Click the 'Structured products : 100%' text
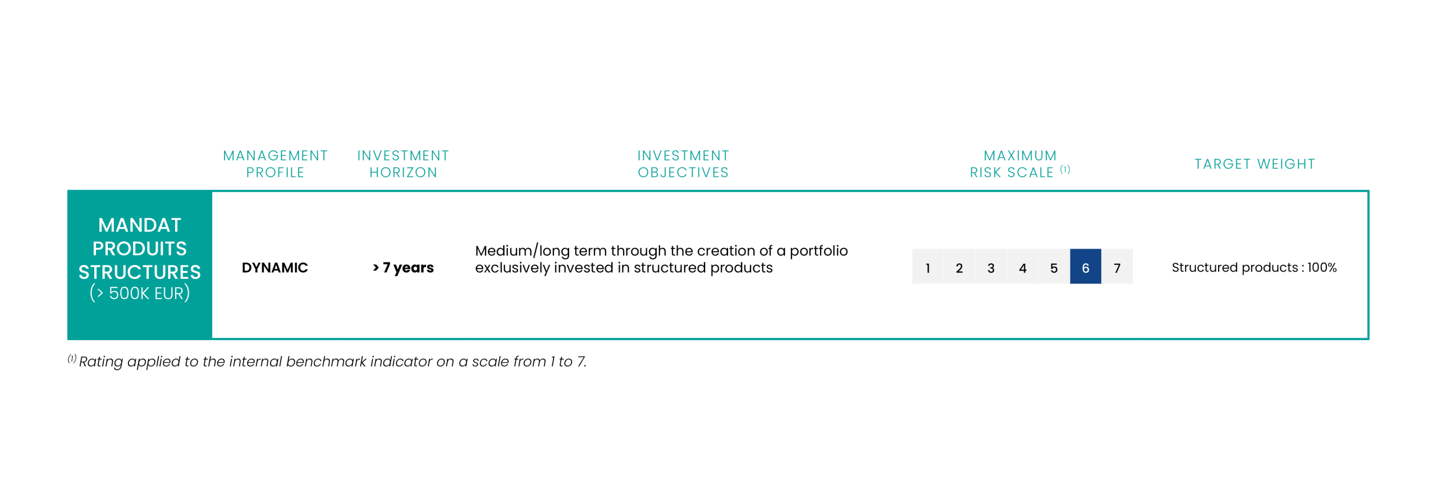Screen dimensions: 1437x491 1254,268
